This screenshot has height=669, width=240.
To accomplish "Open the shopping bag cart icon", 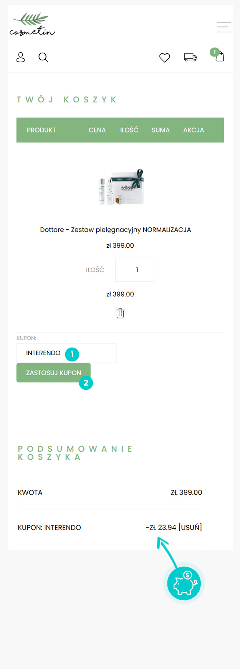I will pos(220,57).
